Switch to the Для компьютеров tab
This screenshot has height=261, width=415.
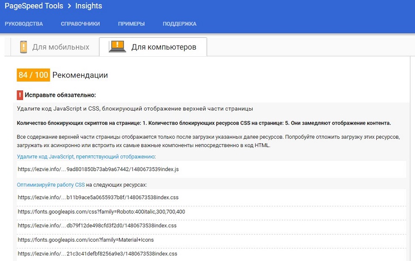tap(153, 47)
